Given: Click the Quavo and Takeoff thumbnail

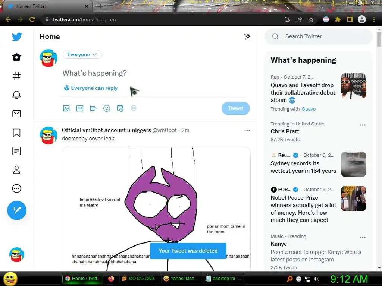Looking at the screenshot, I should click(x=354, y=86).
